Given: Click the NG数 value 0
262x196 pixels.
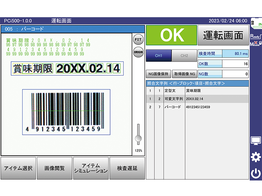Looking at the screenshot, I should tap(235, 74).
